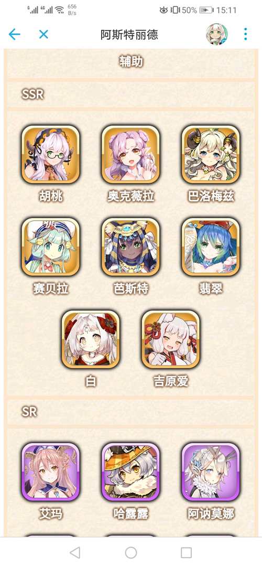Open 巴洛梅兹 horned character icon

tap(211, 154)
